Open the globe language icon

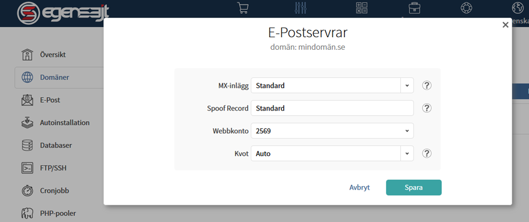point(517,8)
